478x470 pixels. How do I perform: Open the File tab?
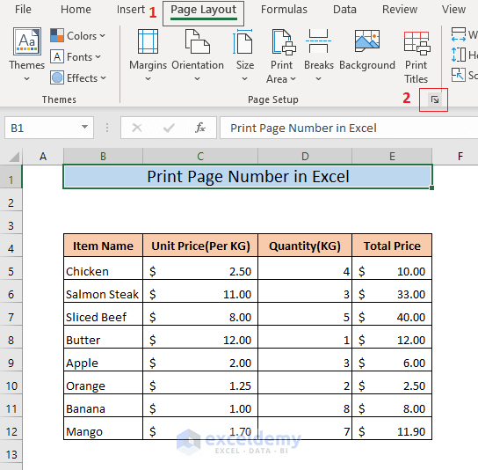pyautogui.click(x=23, y=10)
